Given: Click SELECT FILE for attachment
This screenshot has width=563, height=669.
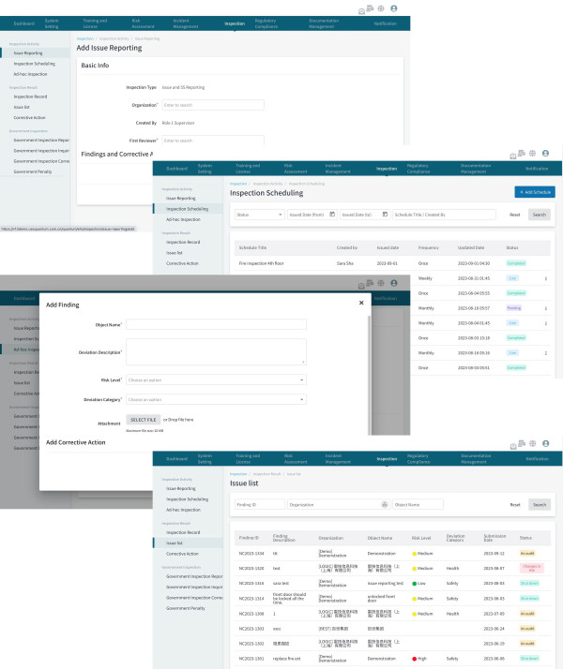Looking at the screenshot, I should pos(144,420).
